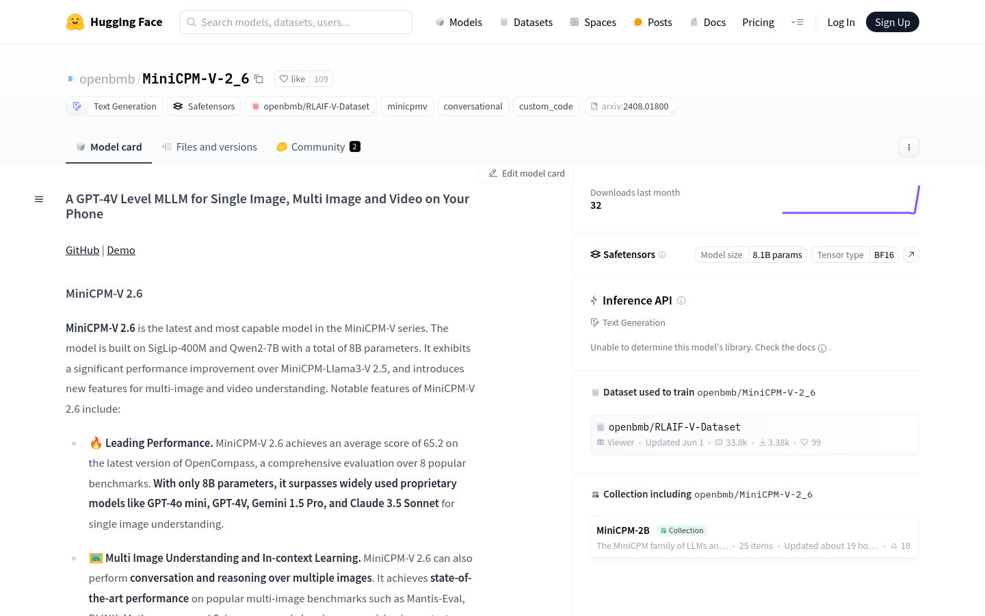Open the three-dot model options menu
Screen dimensions: 985x616
(908, 147)
